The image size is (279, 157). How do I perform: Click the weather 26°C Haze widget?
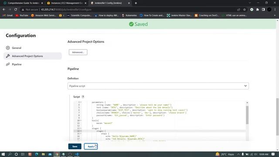tap(225, 154)
